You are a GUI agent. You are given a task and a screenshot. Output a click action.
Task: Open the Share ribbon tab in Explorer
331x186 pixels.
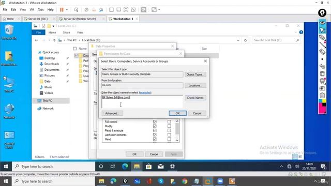coord(66,33)
